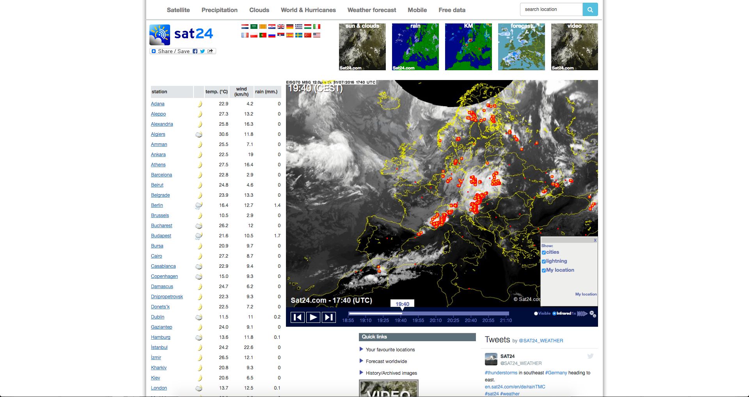Image resolution: width=749 pixels, height=397 pixels.
Task: Open the Copenhagen station link
Action: point(164,276)
